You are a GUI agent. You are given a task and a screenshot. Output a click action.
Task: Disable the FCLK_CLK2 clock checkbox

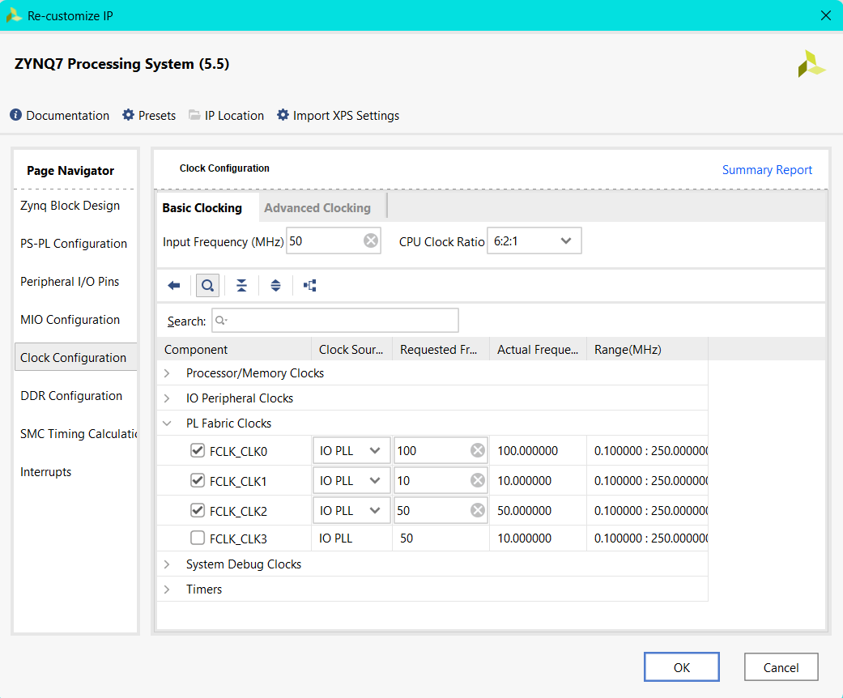pyautogui.click(x=198, y=511)
